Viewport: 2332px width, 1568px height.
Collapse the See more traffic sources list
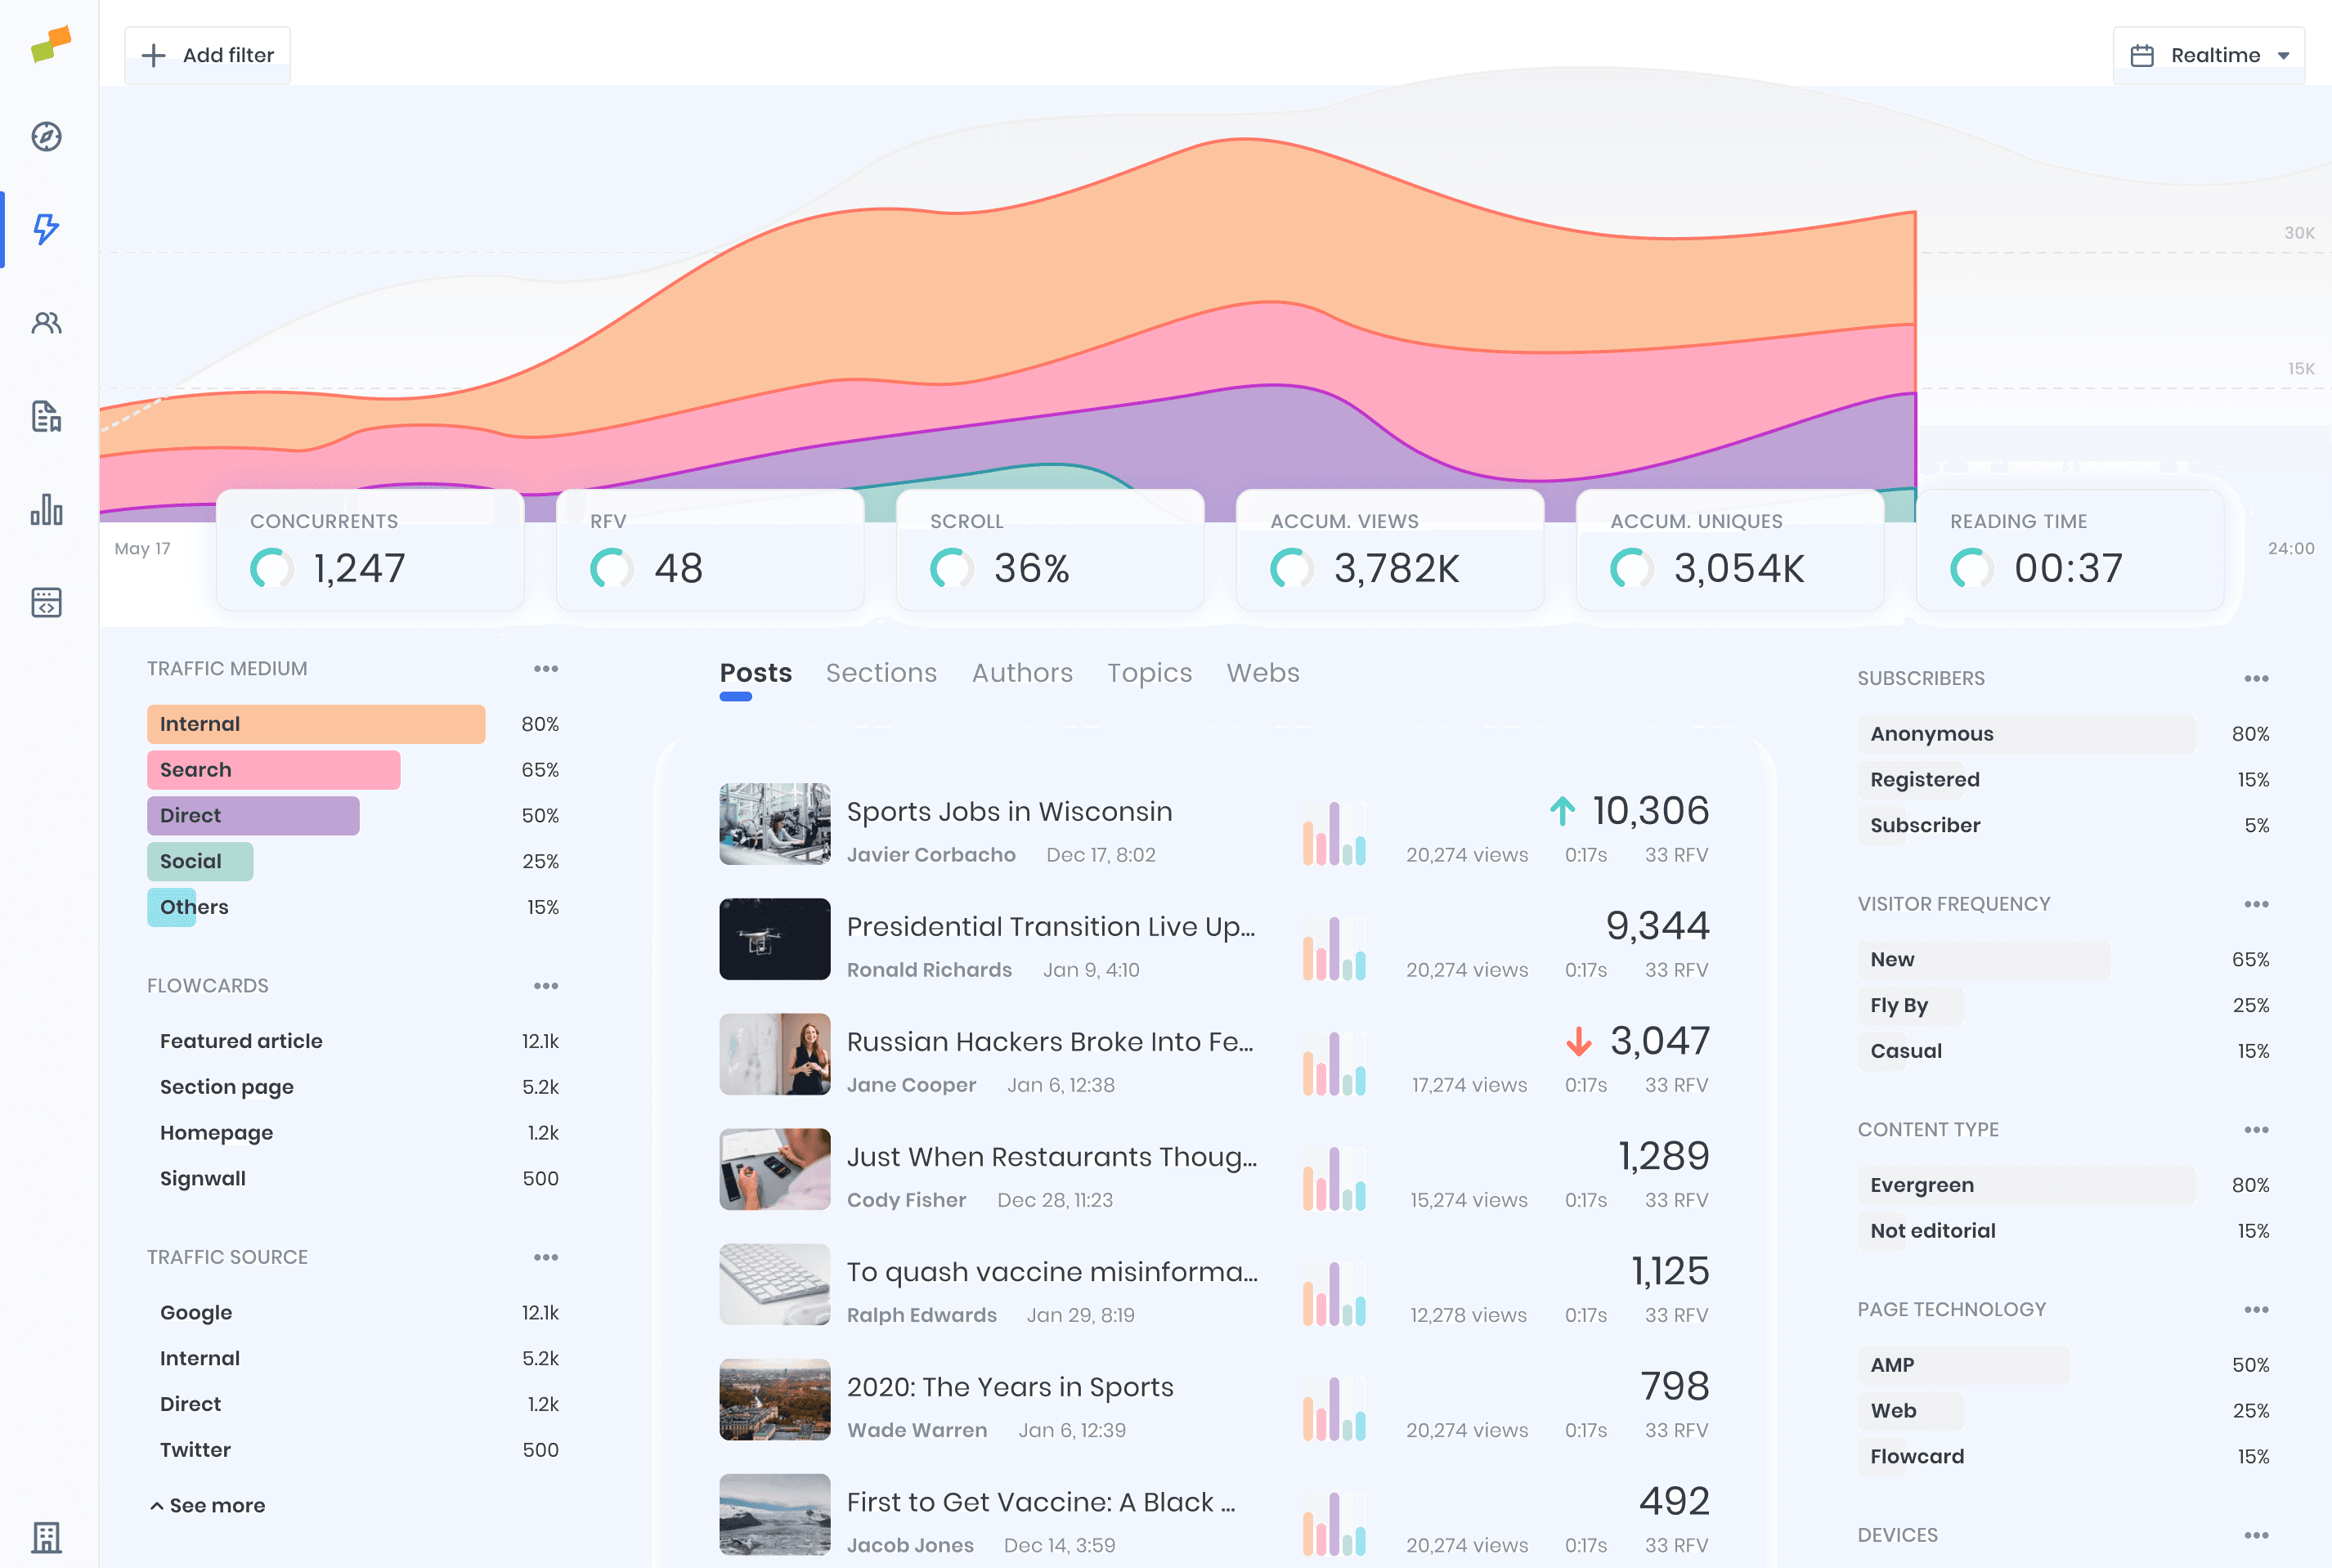[x=206, y=1505]
